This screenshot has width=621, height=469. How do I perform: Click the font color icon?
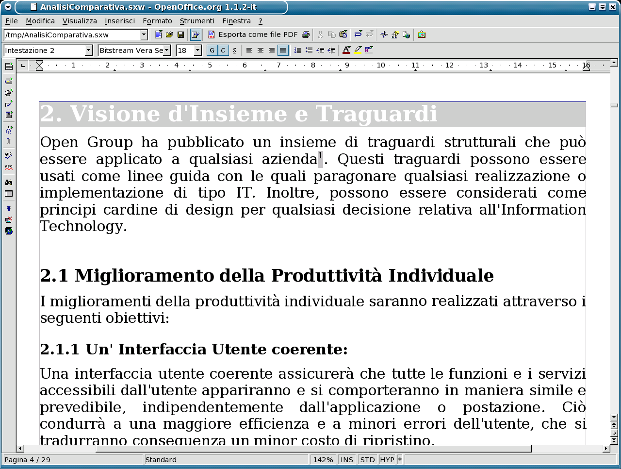[346, 50]
